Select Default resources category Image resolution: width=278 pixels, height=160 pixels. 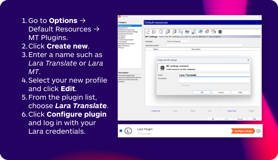tap(130, 26)
